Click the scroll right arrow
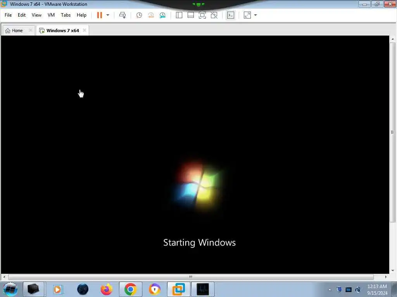 386,277
